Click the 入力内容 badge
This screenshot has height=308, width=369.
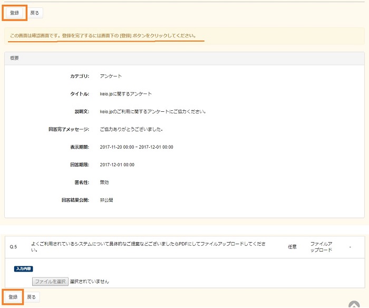24,269
